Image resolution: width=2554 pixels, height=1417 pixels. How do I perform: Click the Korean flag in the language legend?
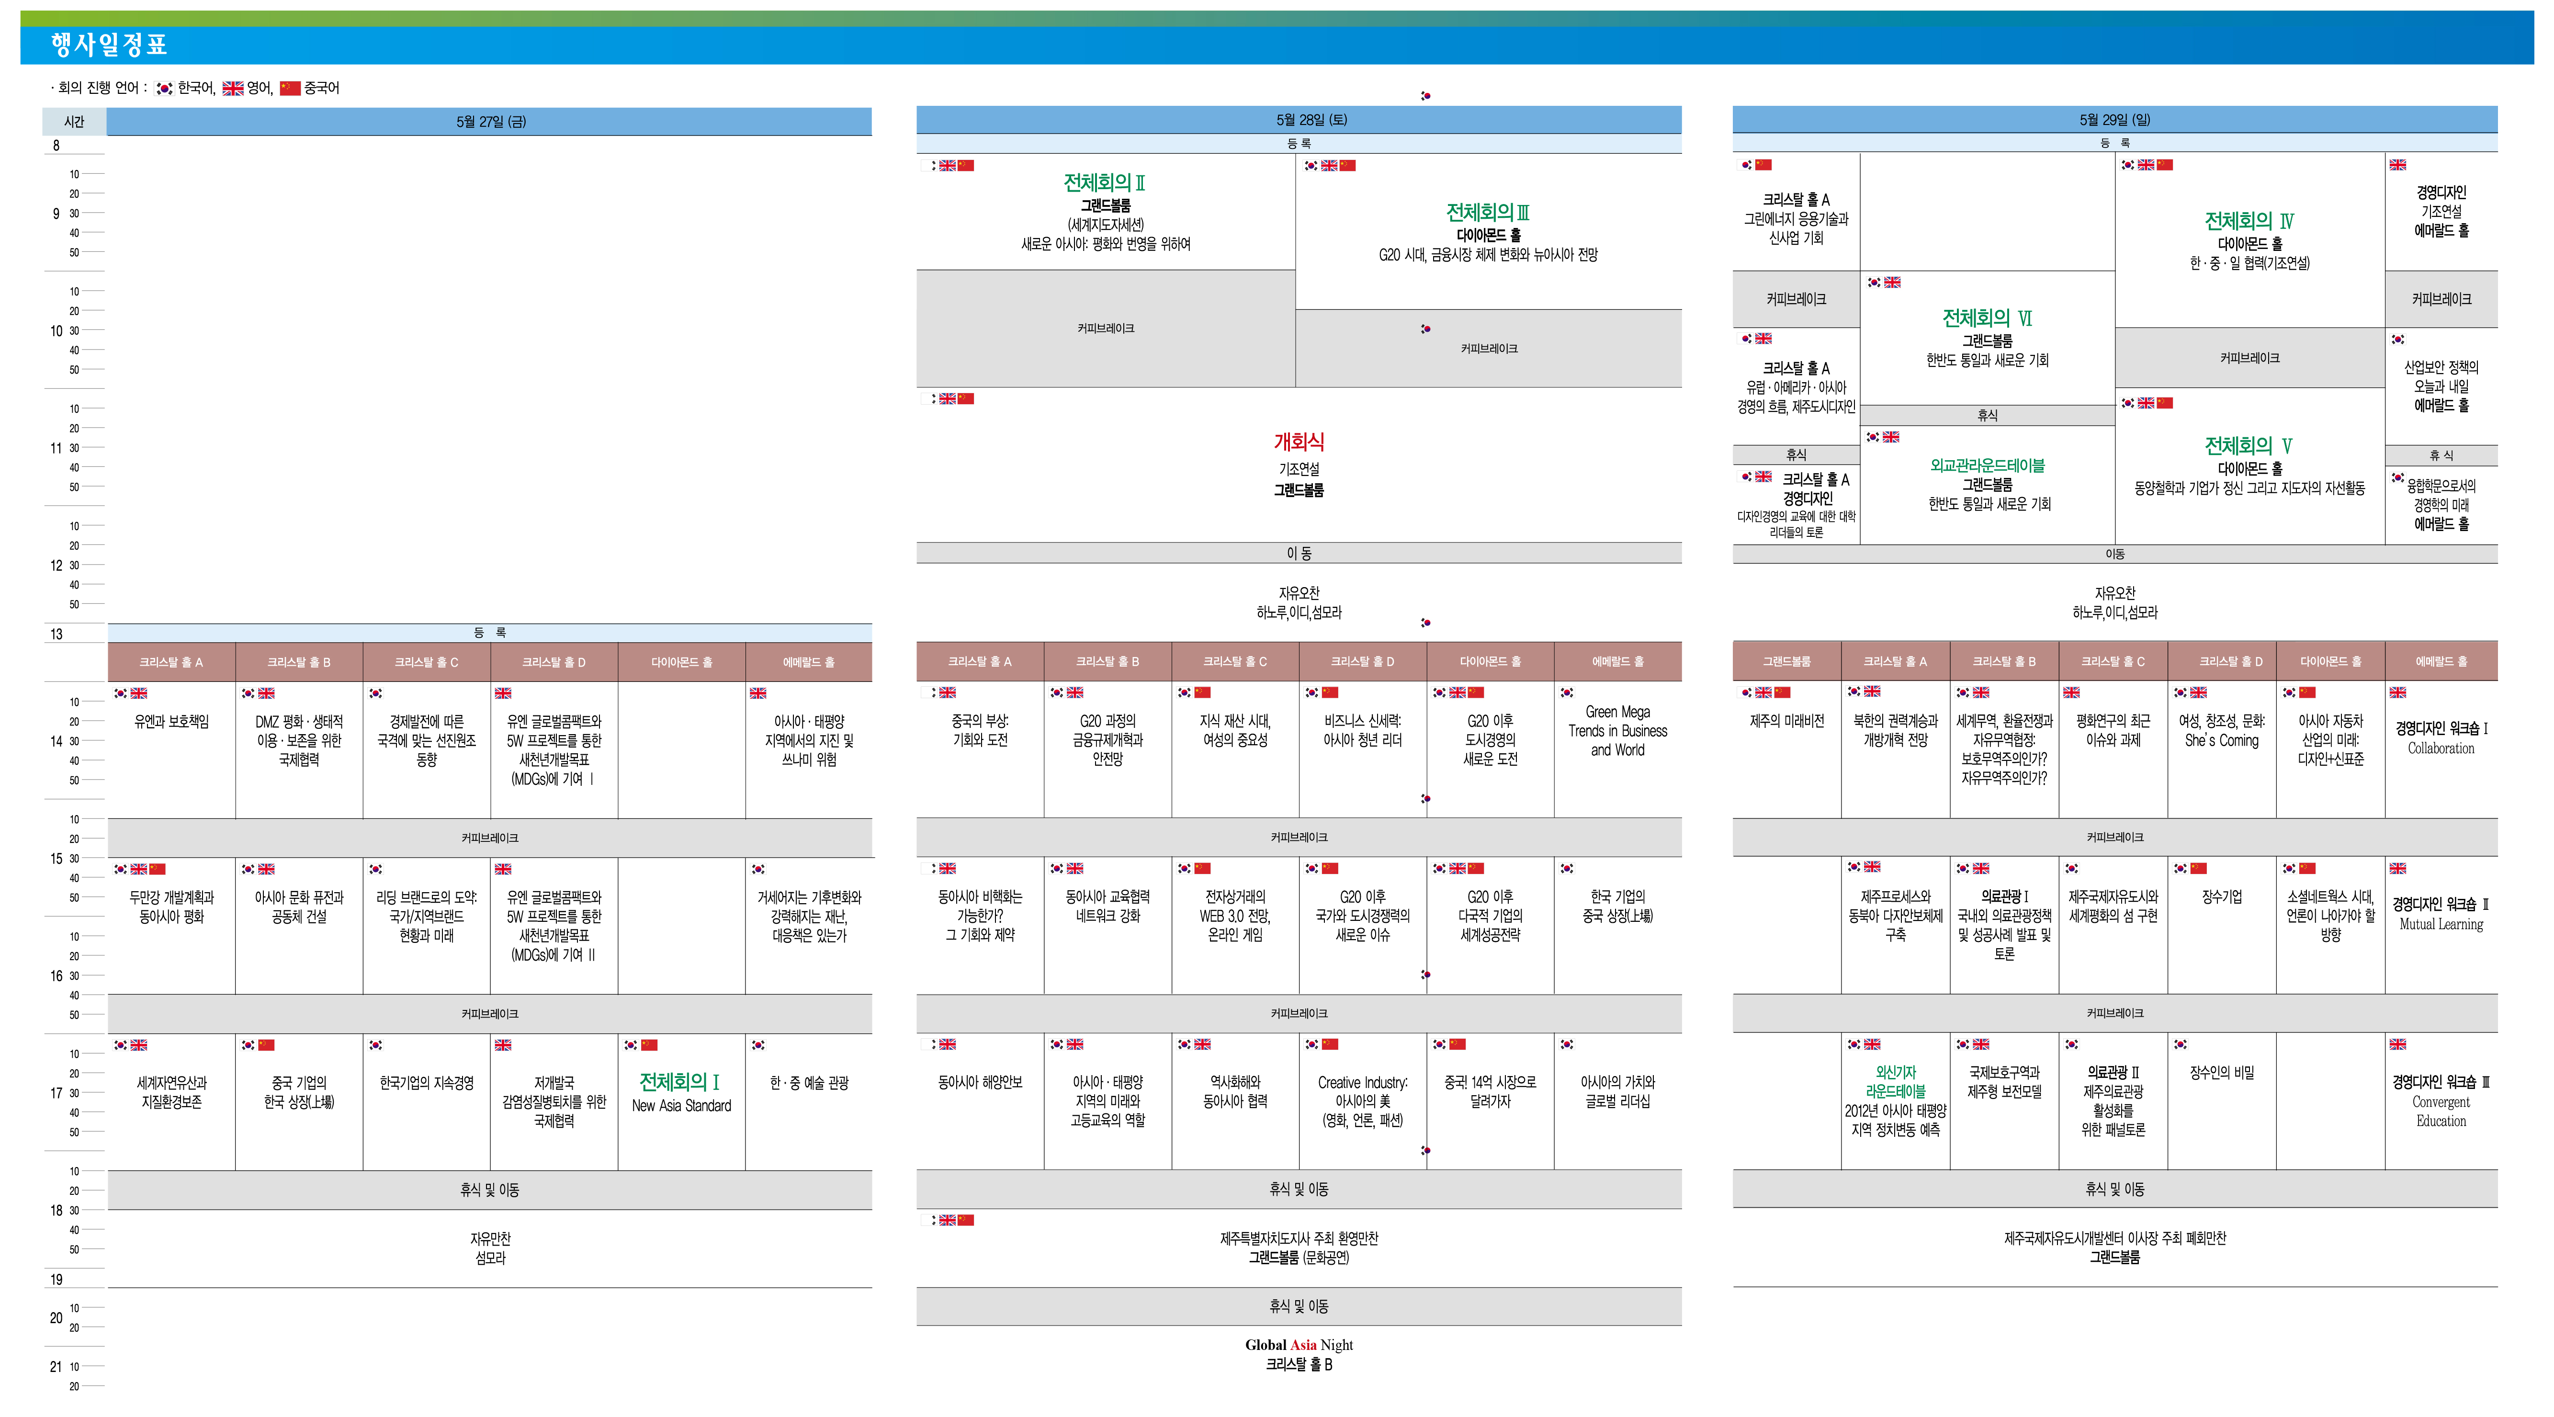click(165, 88)
